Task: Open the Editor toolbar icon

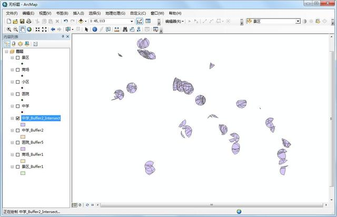Action: (x=139, y=21)
